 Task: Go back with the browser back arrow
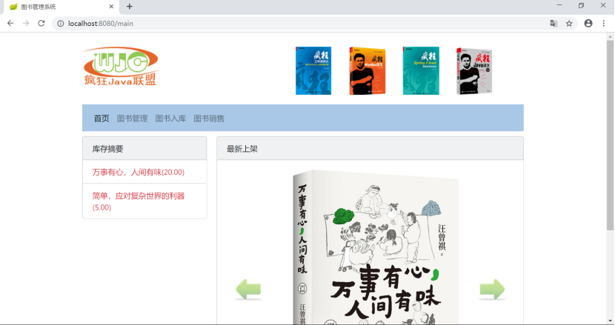[x=10, y=24]
